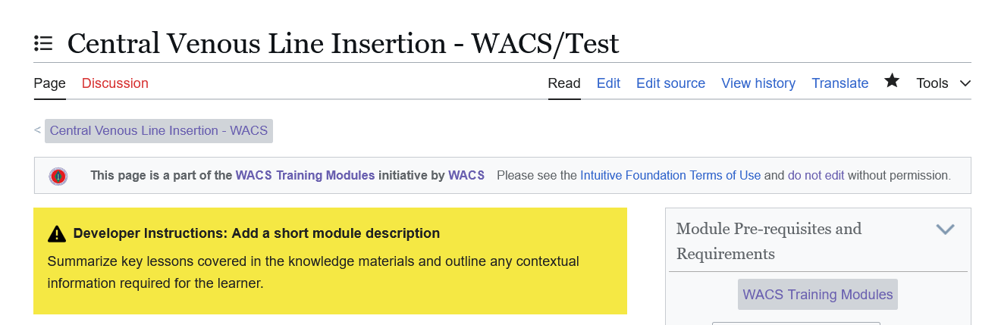Open the Discussion tab

115,83
